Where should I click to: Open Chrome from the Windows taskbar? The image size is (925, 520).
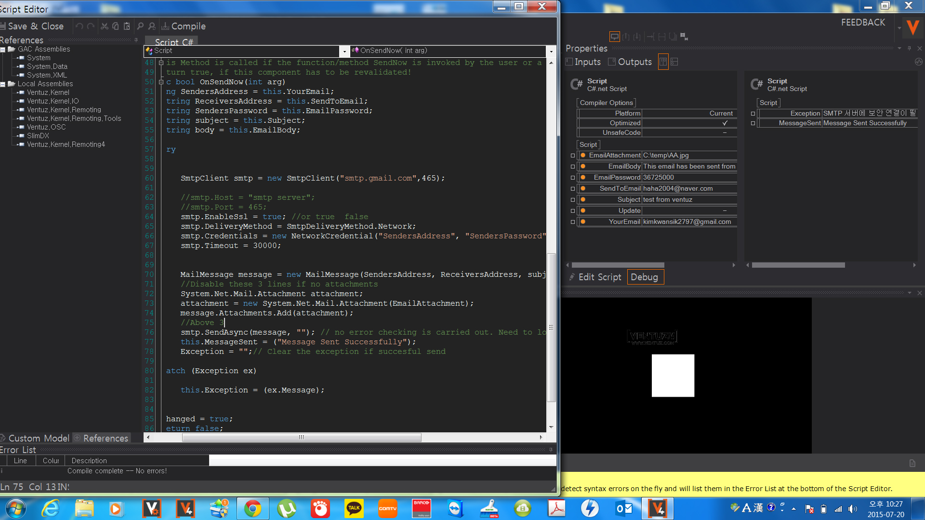[252, 508]
